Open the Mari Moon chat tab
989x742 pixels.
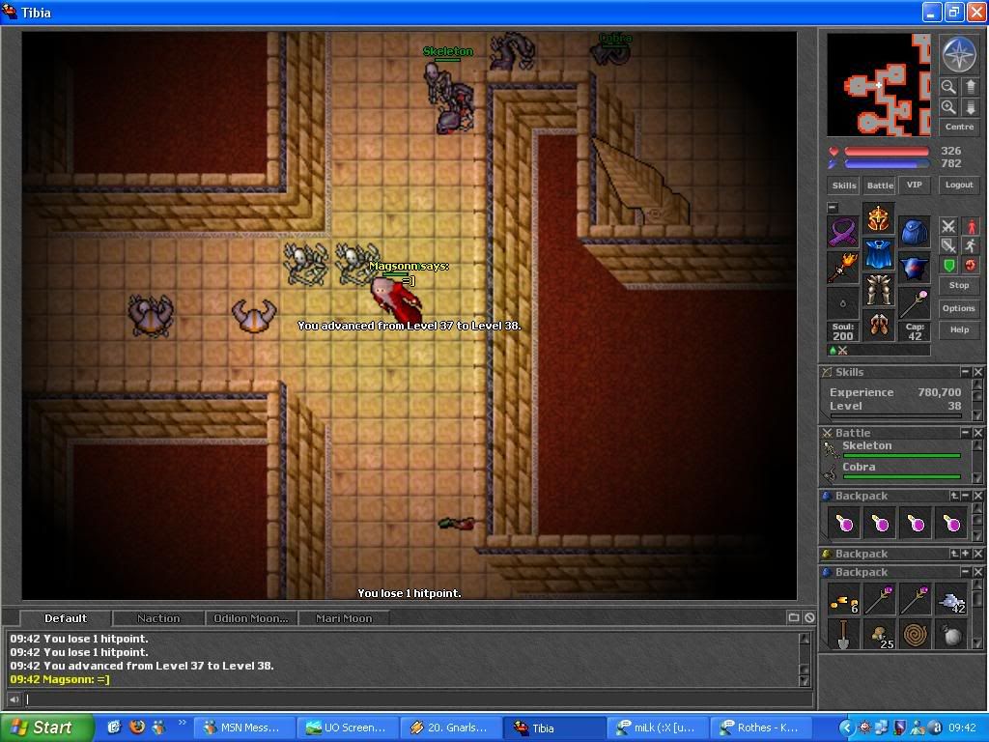pyautogui.click(x=344, y=618)
